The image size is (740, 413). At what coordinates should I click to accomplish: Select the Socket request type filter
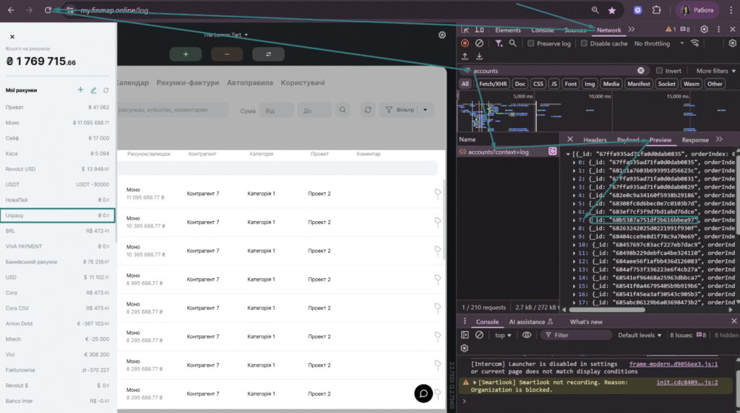click(x=666, y=84)
